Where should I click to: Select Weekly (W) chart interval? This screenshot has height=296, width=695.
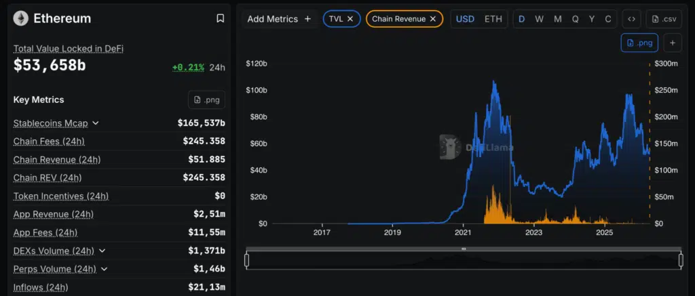(x=539, y=19)
